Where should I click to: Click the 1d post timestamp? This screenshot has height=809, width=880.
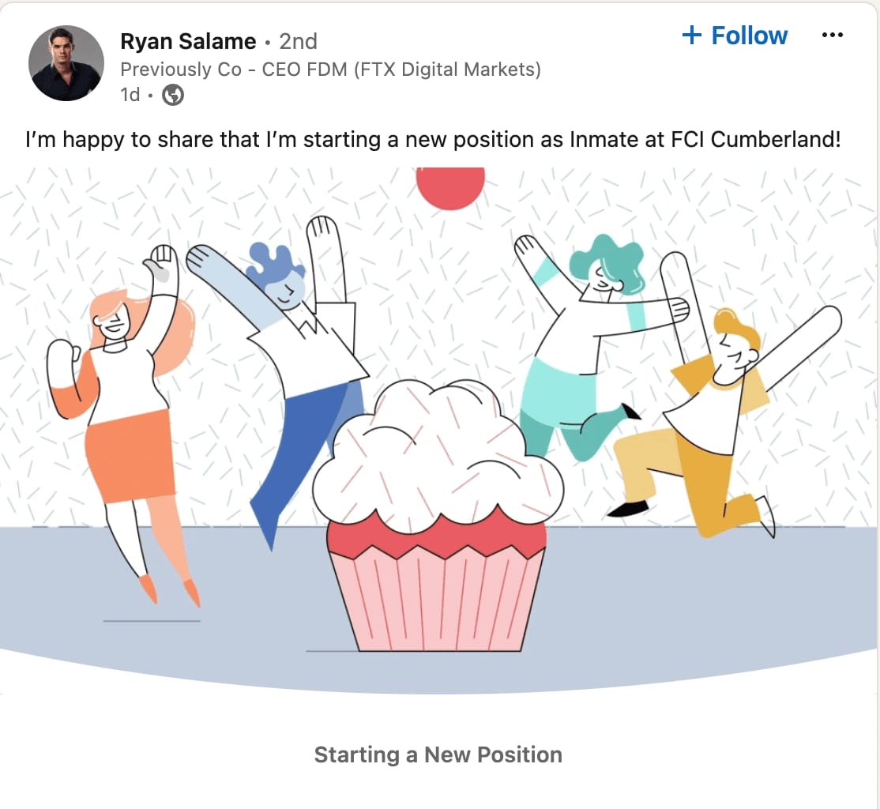pyautogui.click(x=130, y=95)
